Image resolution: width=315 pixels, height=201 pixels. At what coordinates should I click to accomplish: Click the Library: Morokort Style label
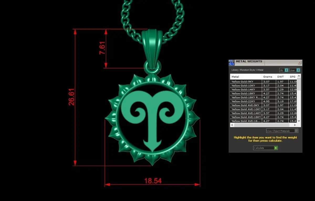(x=247, y=70)
